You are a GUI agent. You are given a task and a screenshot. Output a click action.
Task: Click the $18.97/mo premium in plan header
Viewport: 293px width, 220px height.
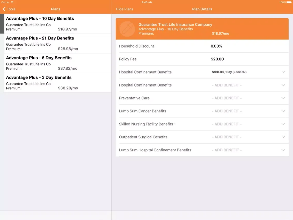(x=220, y=34)
